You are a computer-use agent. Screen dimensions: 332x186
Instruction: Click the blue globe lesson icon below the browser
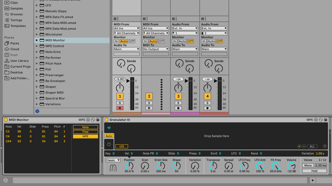pos(37,111)
